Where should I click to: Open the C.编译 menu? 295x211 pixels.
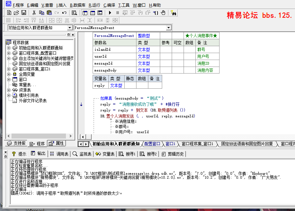click(x=109, y=5)
